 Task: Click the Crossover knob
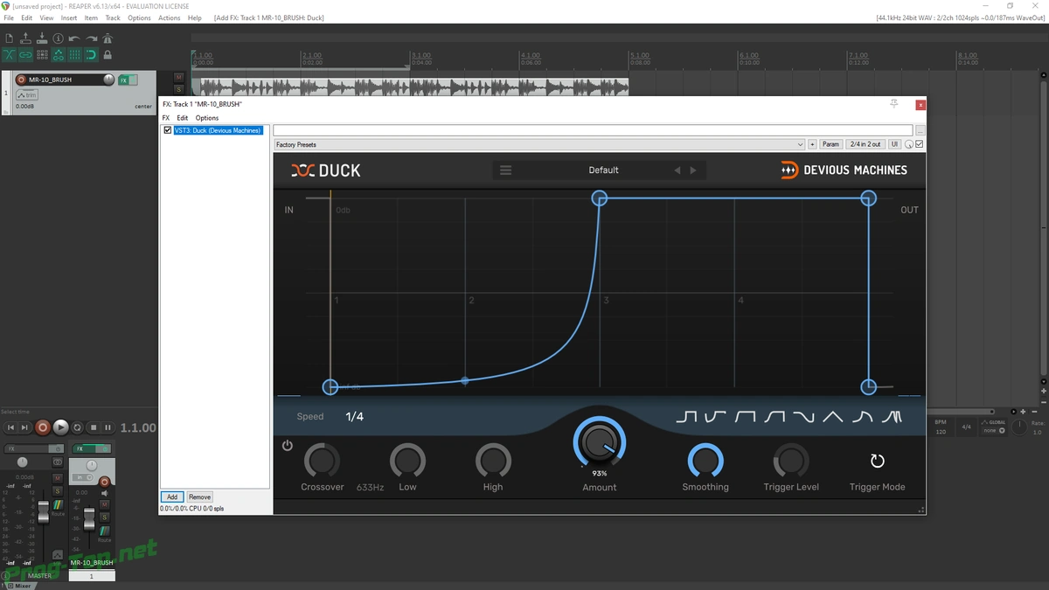[x=322, y=460]
